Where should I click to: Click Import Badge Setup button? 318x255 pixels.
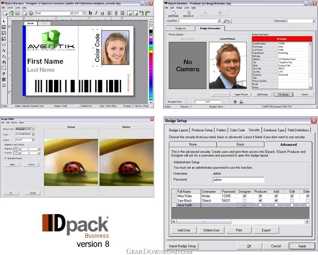pyautogui.click(x=182, y=246)
